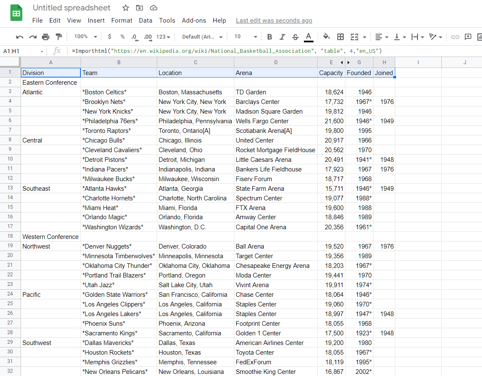The width and height of the screenshot is (482, 376).
Task: Select row 18 header
Action: click(10, 236)
